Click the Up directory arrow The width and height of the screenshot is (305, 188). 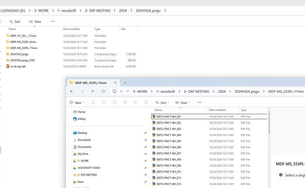93,91
